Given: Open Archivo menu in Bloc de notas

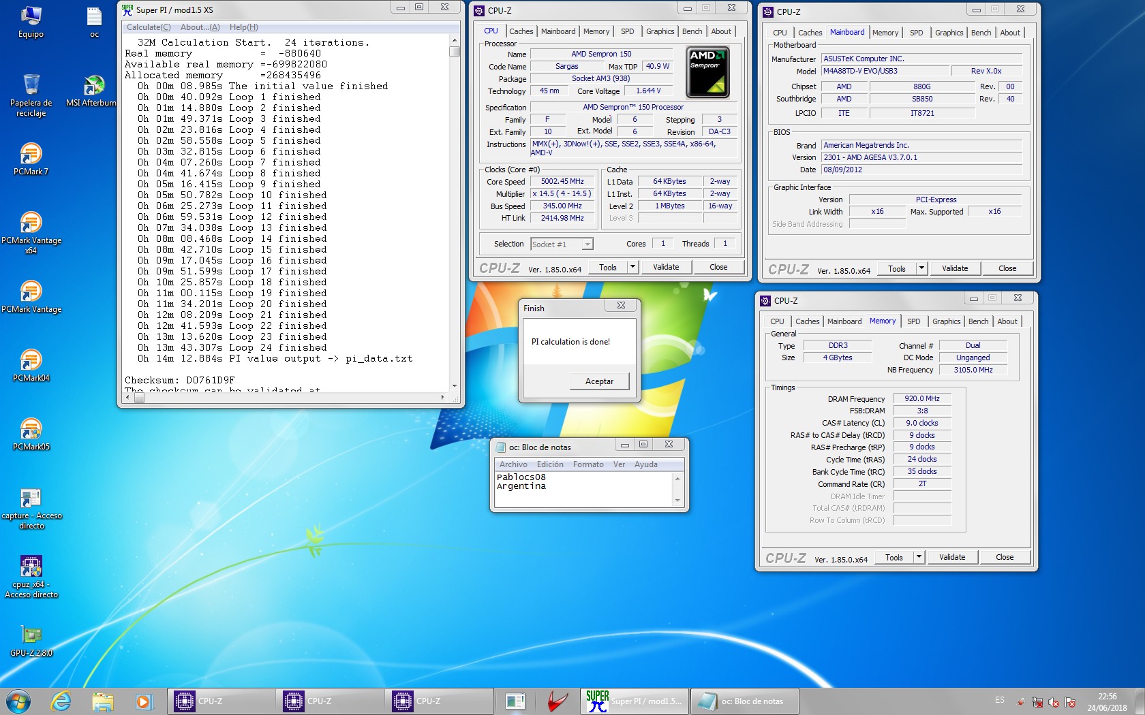Looking at the screenshot, I should tap(513, 464).
